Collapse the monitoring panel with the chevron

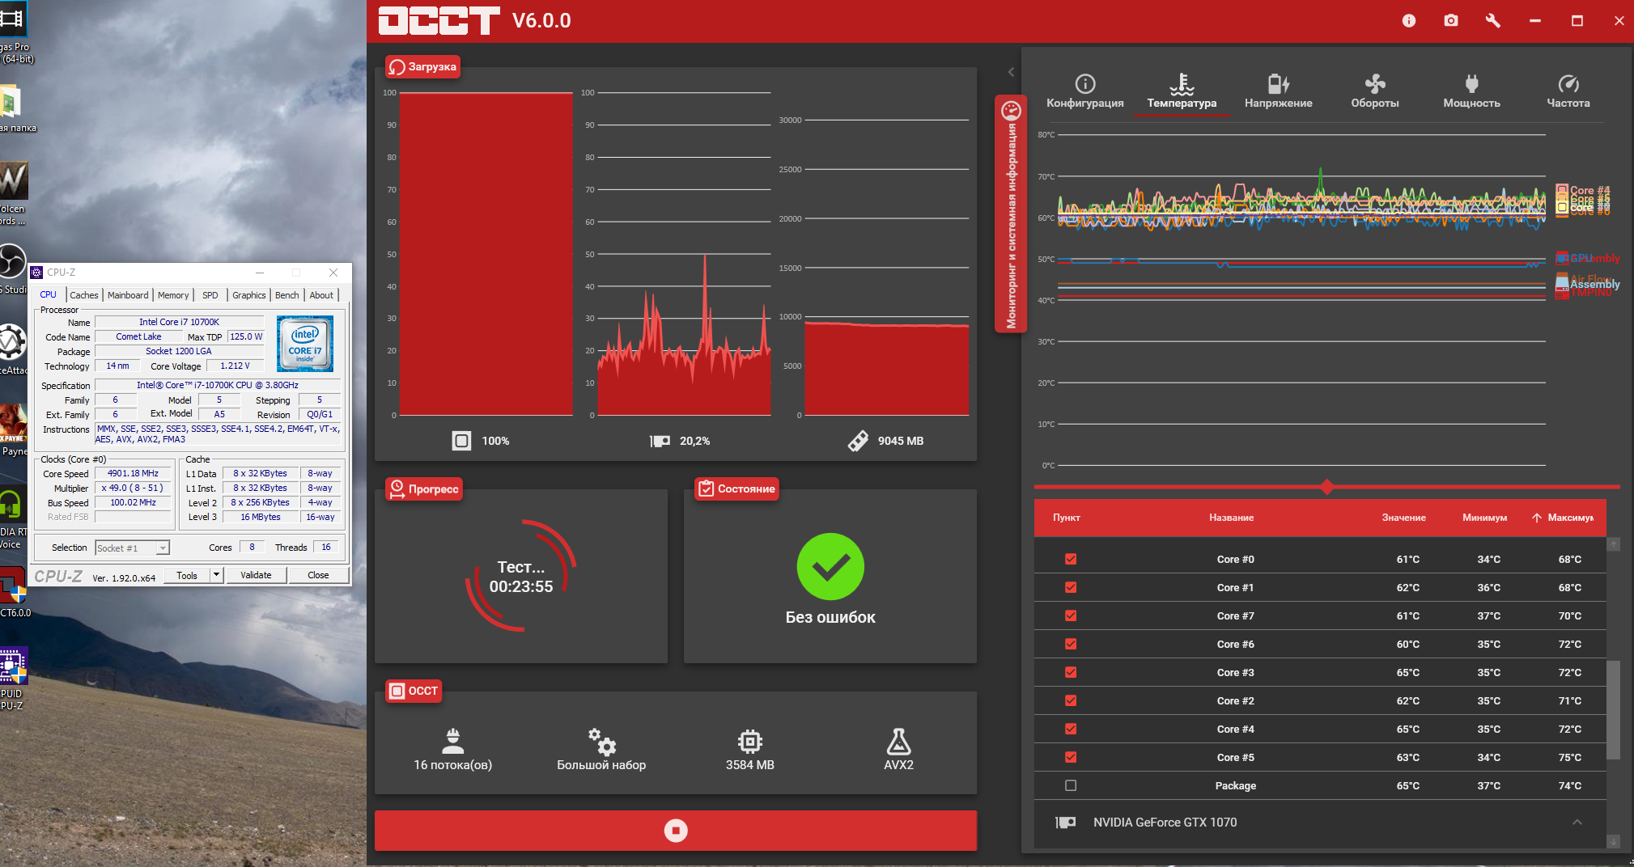pos(1011,72)
